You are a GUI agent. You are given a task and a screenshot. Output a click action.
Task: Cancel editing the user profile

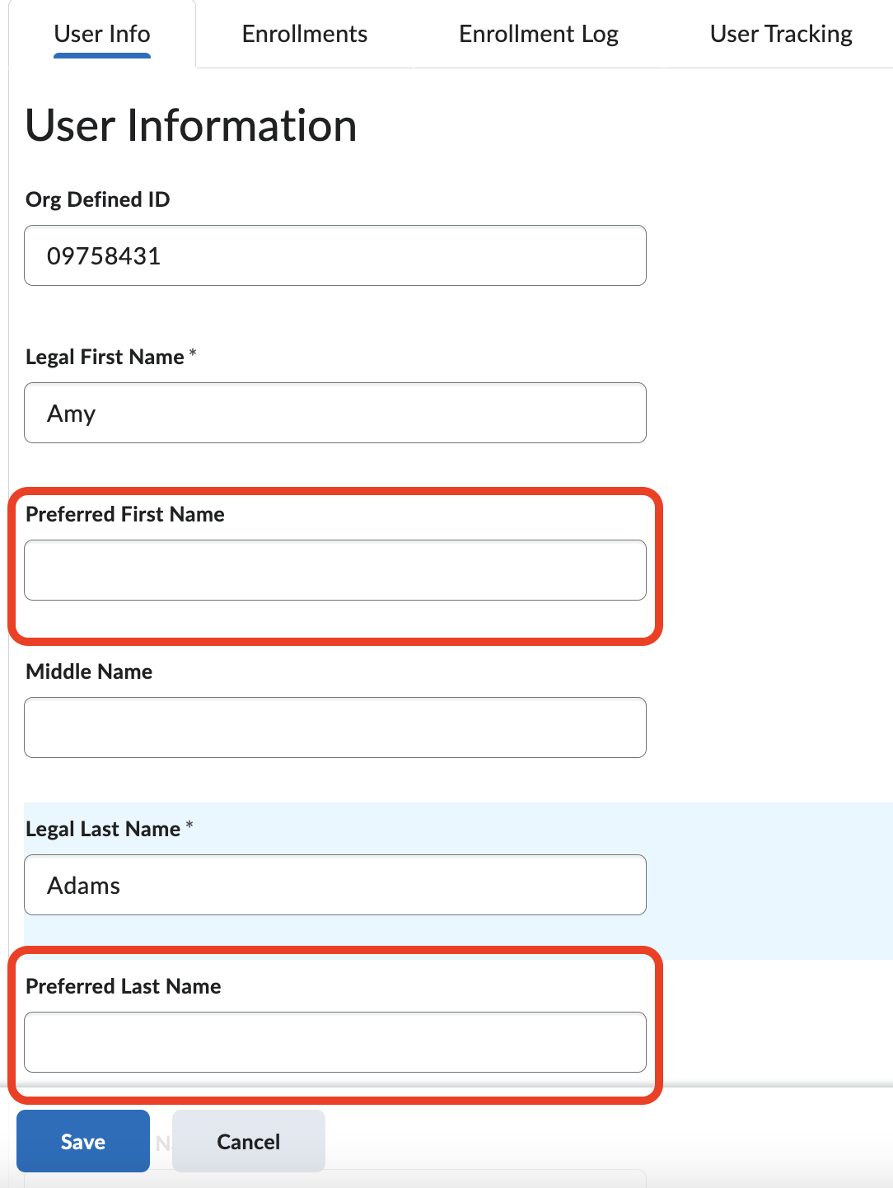(248, 1141)
